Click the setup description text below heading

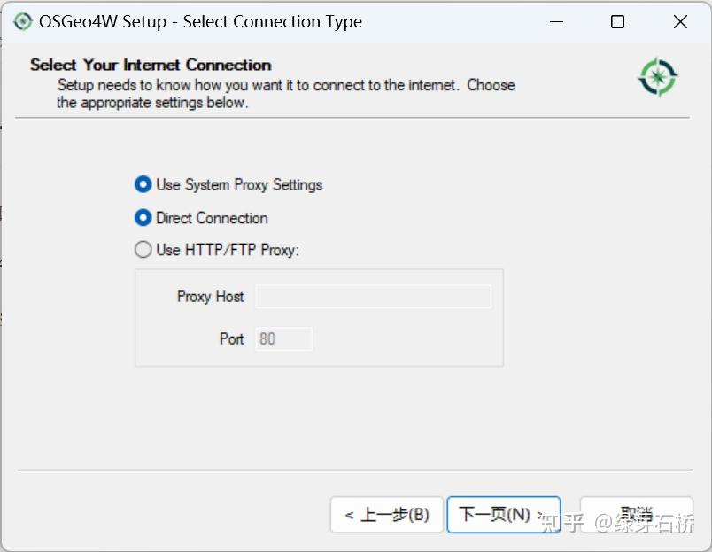point(286,94)
